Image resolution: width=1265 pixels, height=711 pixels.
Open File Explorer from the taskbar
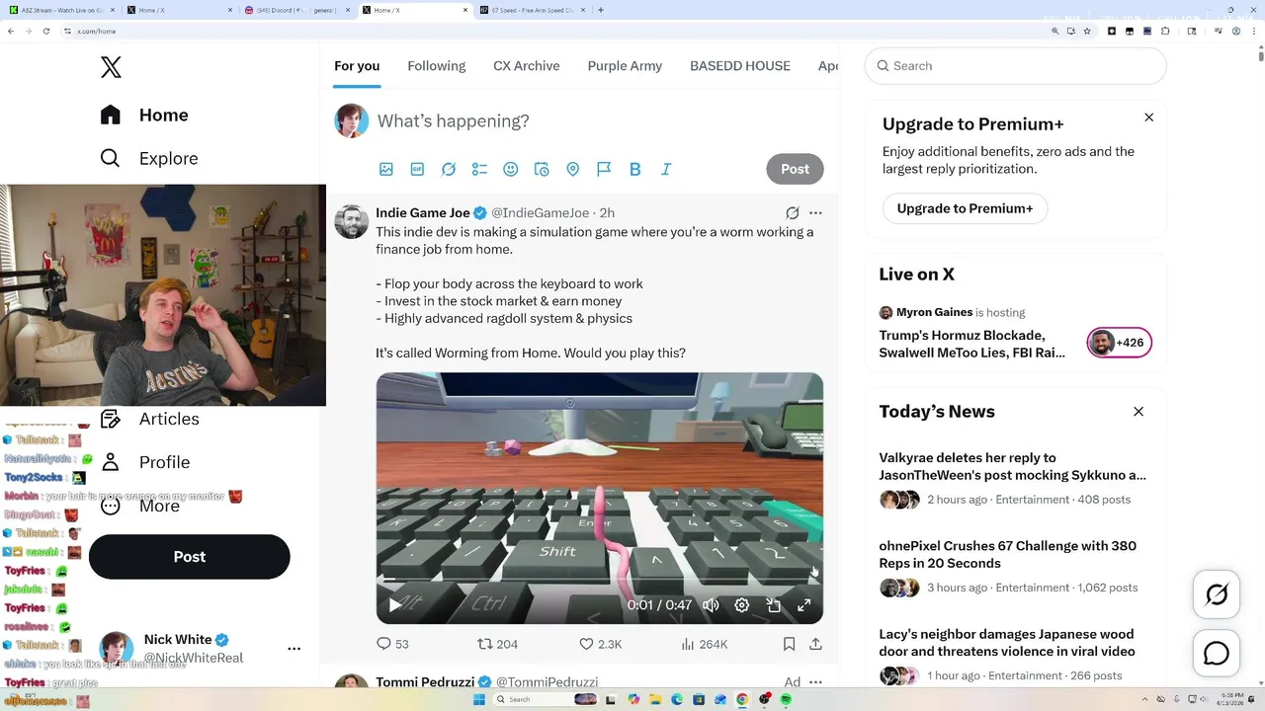tap(655, 699)
